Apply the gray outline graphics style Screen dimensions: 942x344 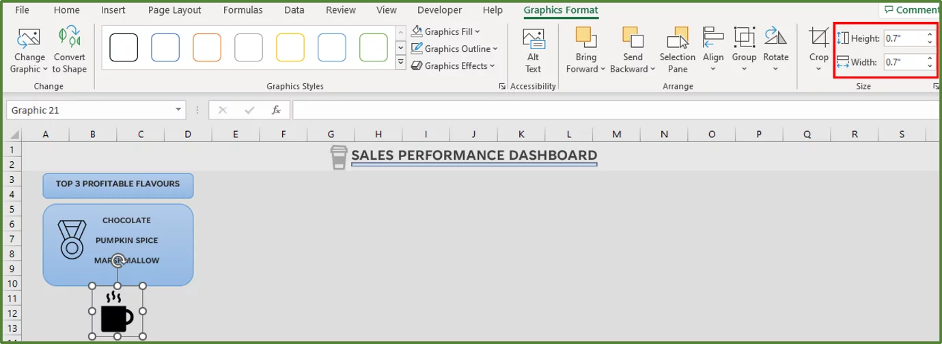pyautogui.click(x=249, y=48)
